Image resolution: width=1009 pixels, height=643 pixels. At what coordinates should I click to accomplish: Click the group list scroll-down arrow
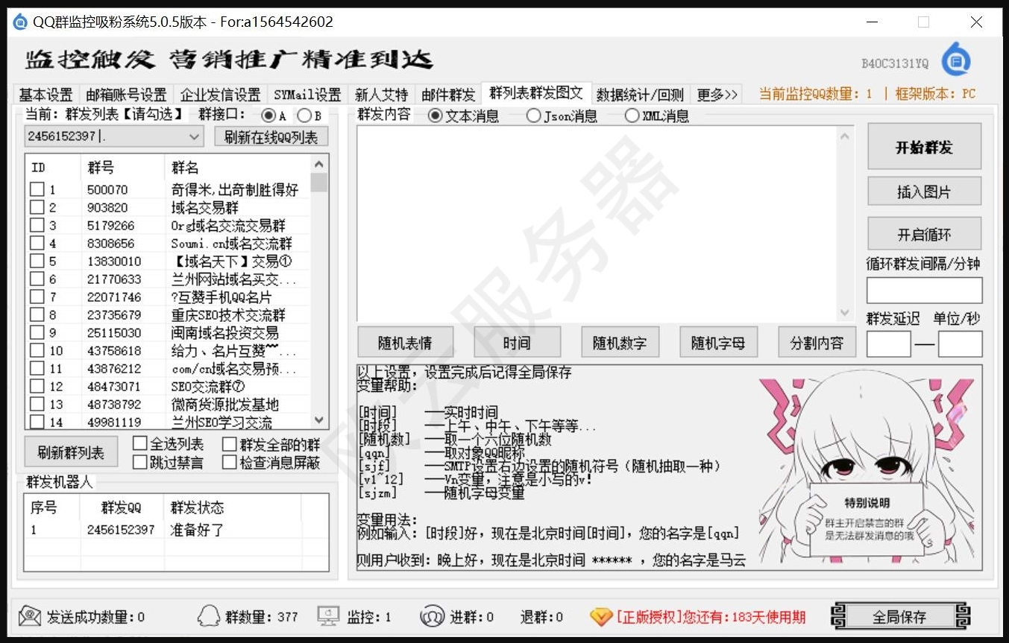click(x=319, y=421)
